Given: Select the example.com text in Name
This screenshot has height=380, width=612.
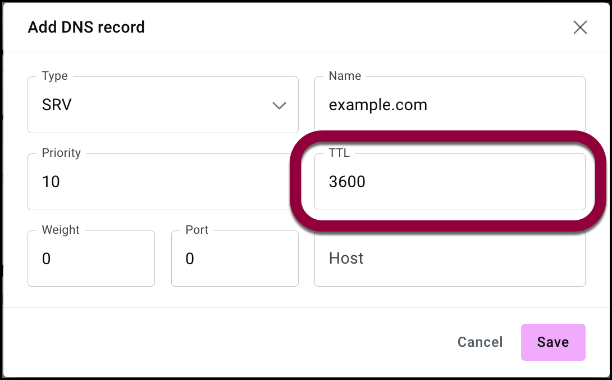Looking at the screenshot, I should tap(378, 105).
